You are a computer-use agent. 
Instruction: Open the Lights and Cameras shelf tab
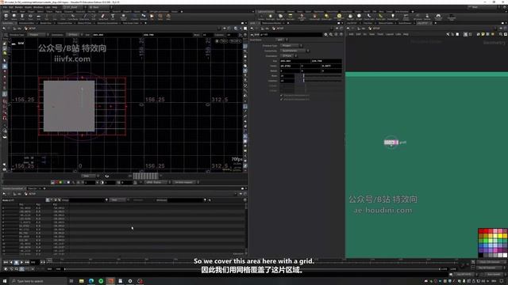(x=266, y=12)
